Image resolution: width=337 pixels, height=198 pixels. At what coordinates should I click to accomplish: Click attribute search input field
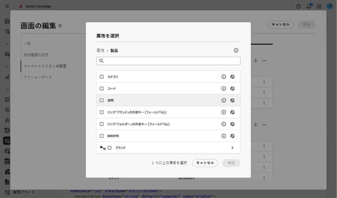click(x=168, y=61)
